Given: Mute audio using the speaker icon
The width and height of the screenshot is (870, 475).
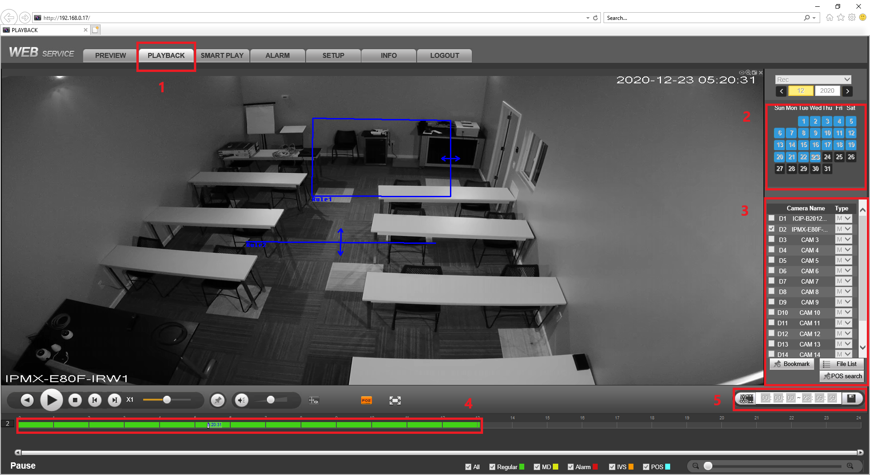Looking at the screenshot, I should pos(242,400).
